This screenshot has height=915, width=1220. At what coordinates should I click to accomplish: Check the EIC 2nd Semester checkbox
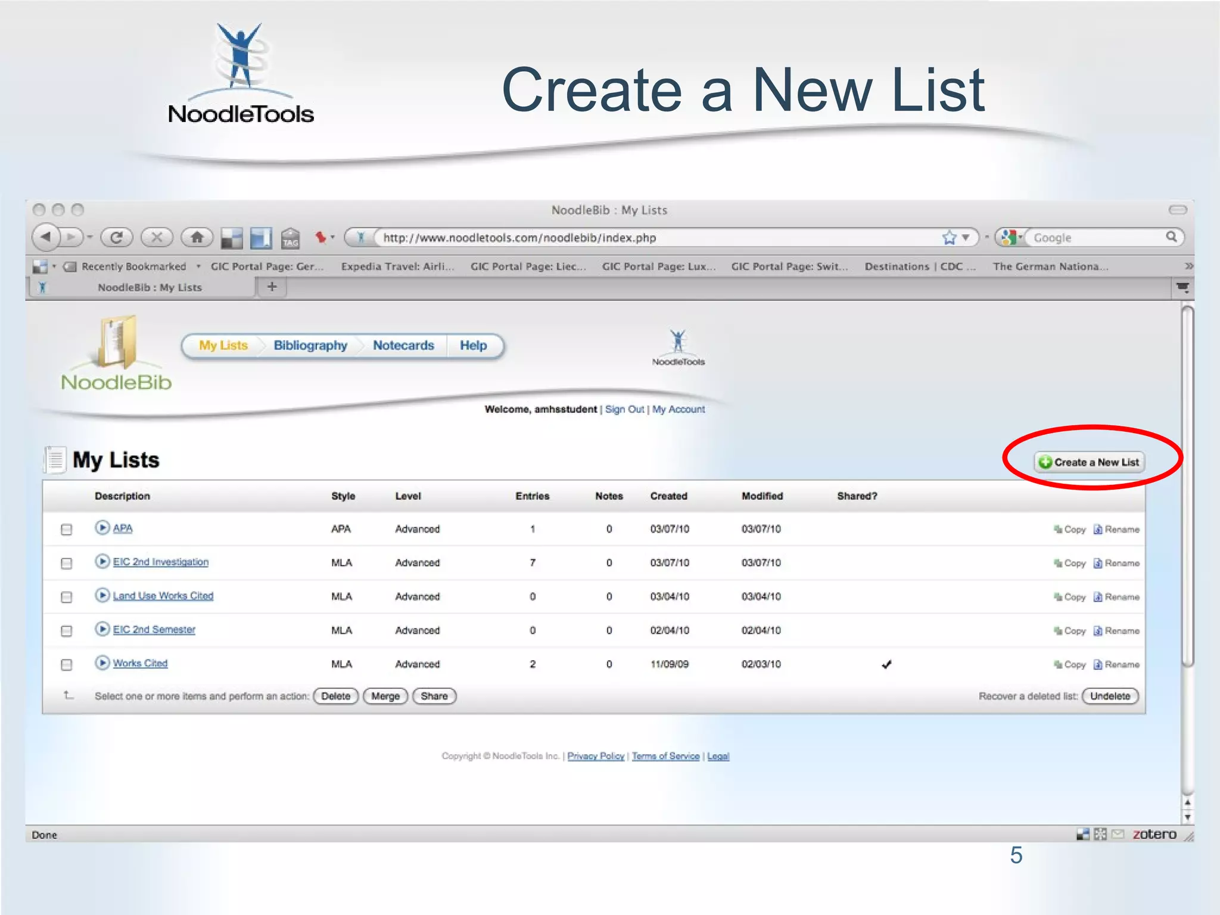point(67,631)
